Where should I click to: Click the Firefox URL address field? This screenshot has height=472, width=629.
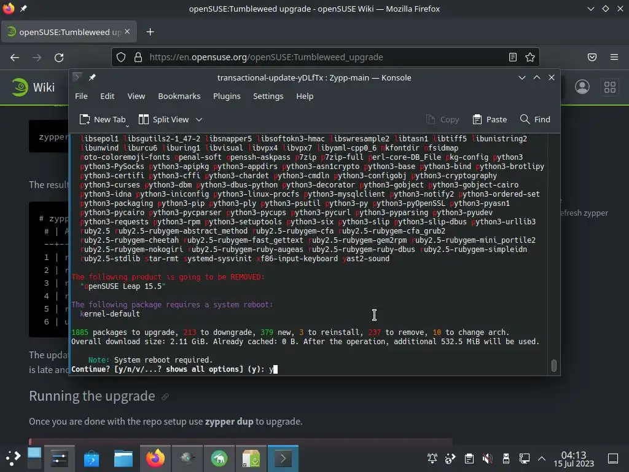tap(325, 57)
